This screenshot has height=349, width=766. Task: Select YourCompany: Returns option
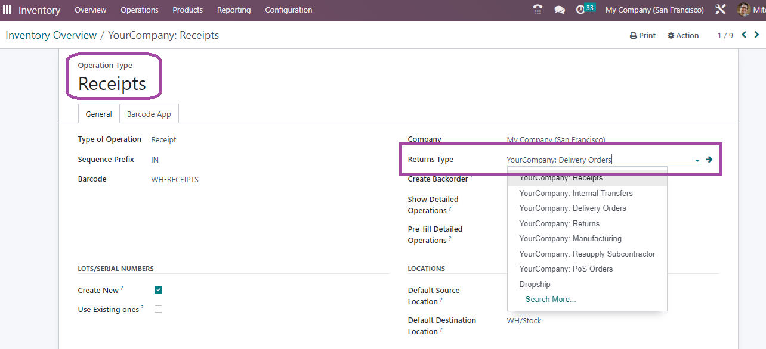[587, 223]
